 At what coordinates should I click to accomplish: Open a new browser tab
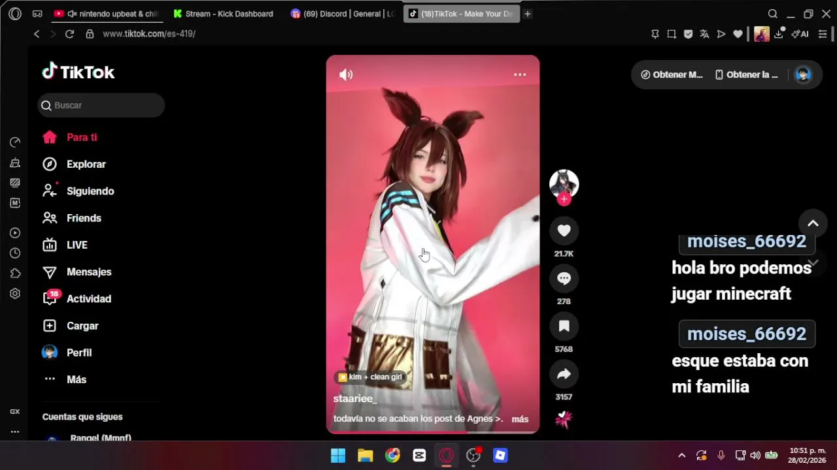(x=528, y=14)
